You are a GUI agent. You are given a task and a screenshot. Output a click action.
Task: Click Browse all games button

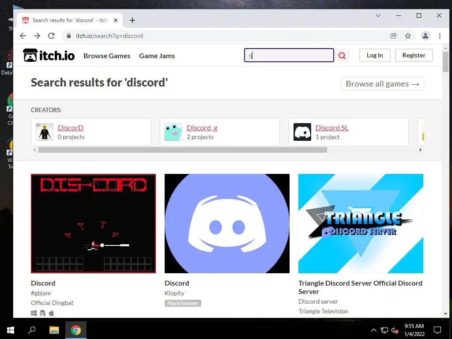click(x=383, y=83)
